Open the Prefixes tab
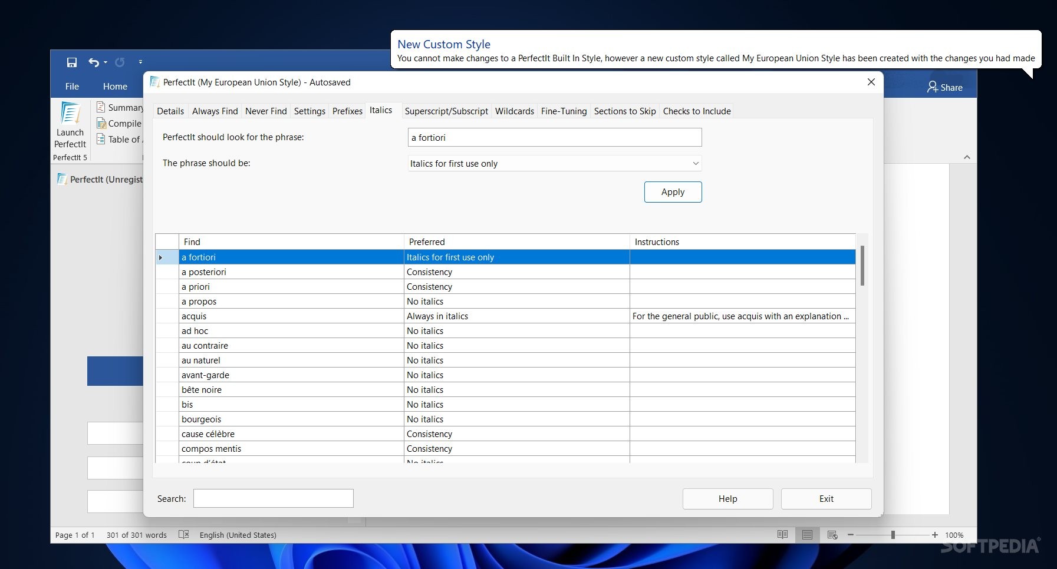The width and height of the screenshot is (1057, 569). click(x=347, y=111)
